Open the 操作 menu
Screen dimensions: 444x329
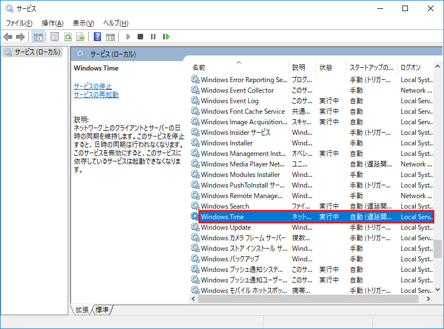(x=52, y=23)
